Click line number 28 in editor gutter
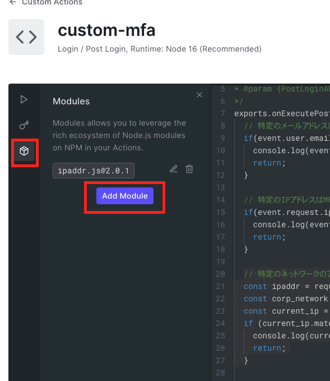The width and height of the screenshot is (330, 381). point(220,373)
